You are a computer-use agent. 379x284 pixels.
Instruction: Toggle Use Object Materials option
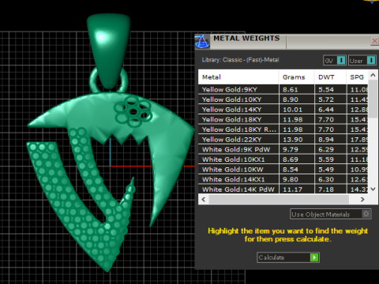pyautogui.click(x=331, y=214)
